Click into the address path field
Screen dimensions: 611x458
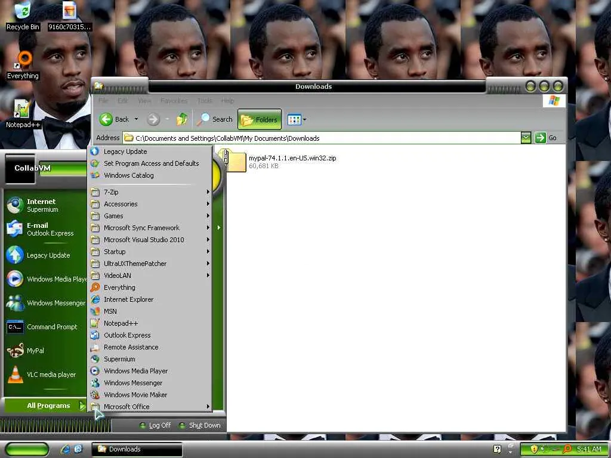(322, 138)
